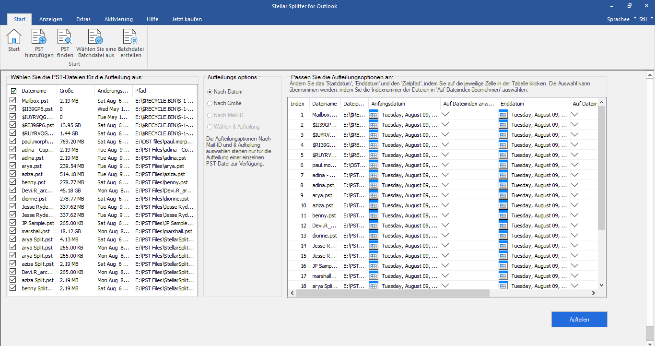The height and width of the screenshot is (346, 655).
Task: Open Anfangsdatum calendar icon for arya.pst row 9
Action: 374,195
